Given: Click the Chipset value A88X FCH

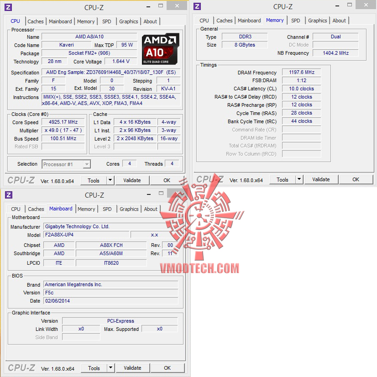Looking at the screenshot, I should [x=111, y=245].
